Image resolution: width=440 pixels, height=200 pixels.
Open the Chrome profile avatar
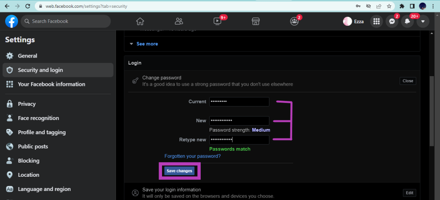423,6
